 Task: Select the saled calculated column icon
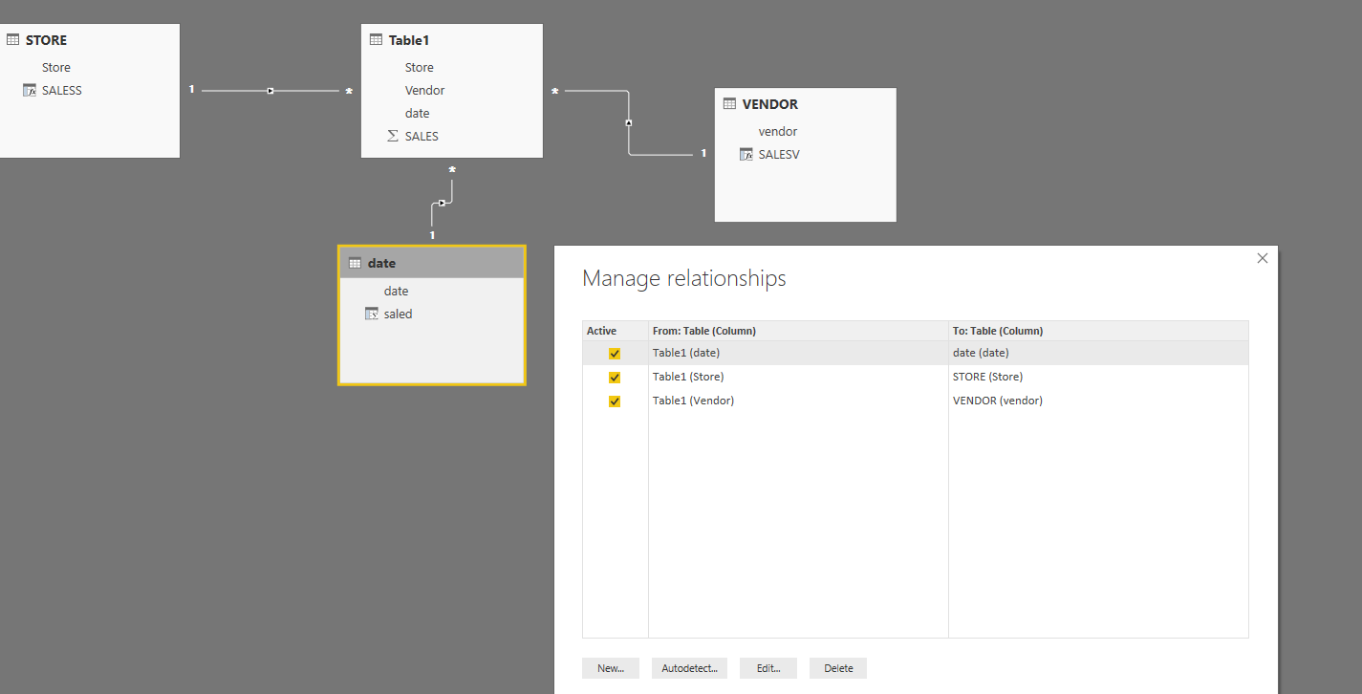[372, 314]
